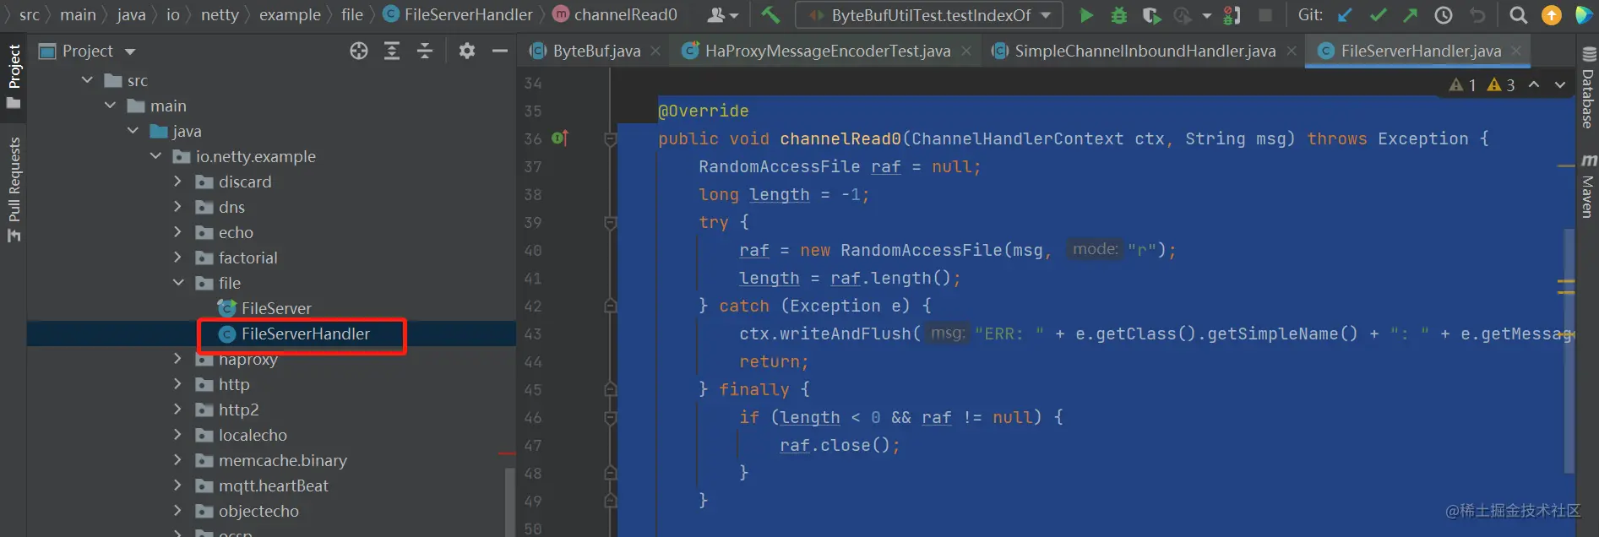Open FileServer class in tree
The height and width of the screenshot is (537, 1599).
coord(276,308)
